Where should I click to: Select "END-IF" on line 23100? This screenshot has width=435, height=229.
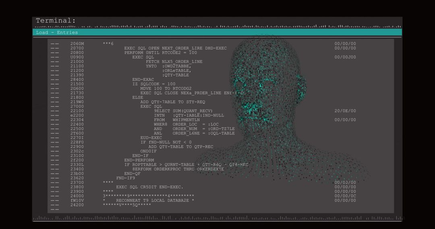[141, 156]
